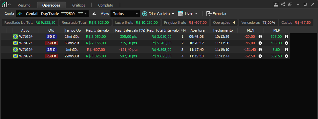Open the video tutorial icon in the title bar
318x119 pixels.
tap(276, 4)
